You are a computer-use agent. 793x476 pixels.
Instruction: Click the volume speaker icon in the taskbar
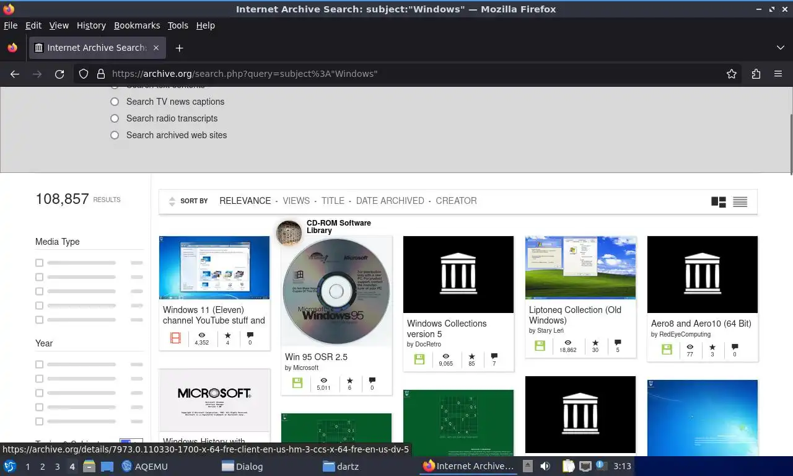pos(545,466)
